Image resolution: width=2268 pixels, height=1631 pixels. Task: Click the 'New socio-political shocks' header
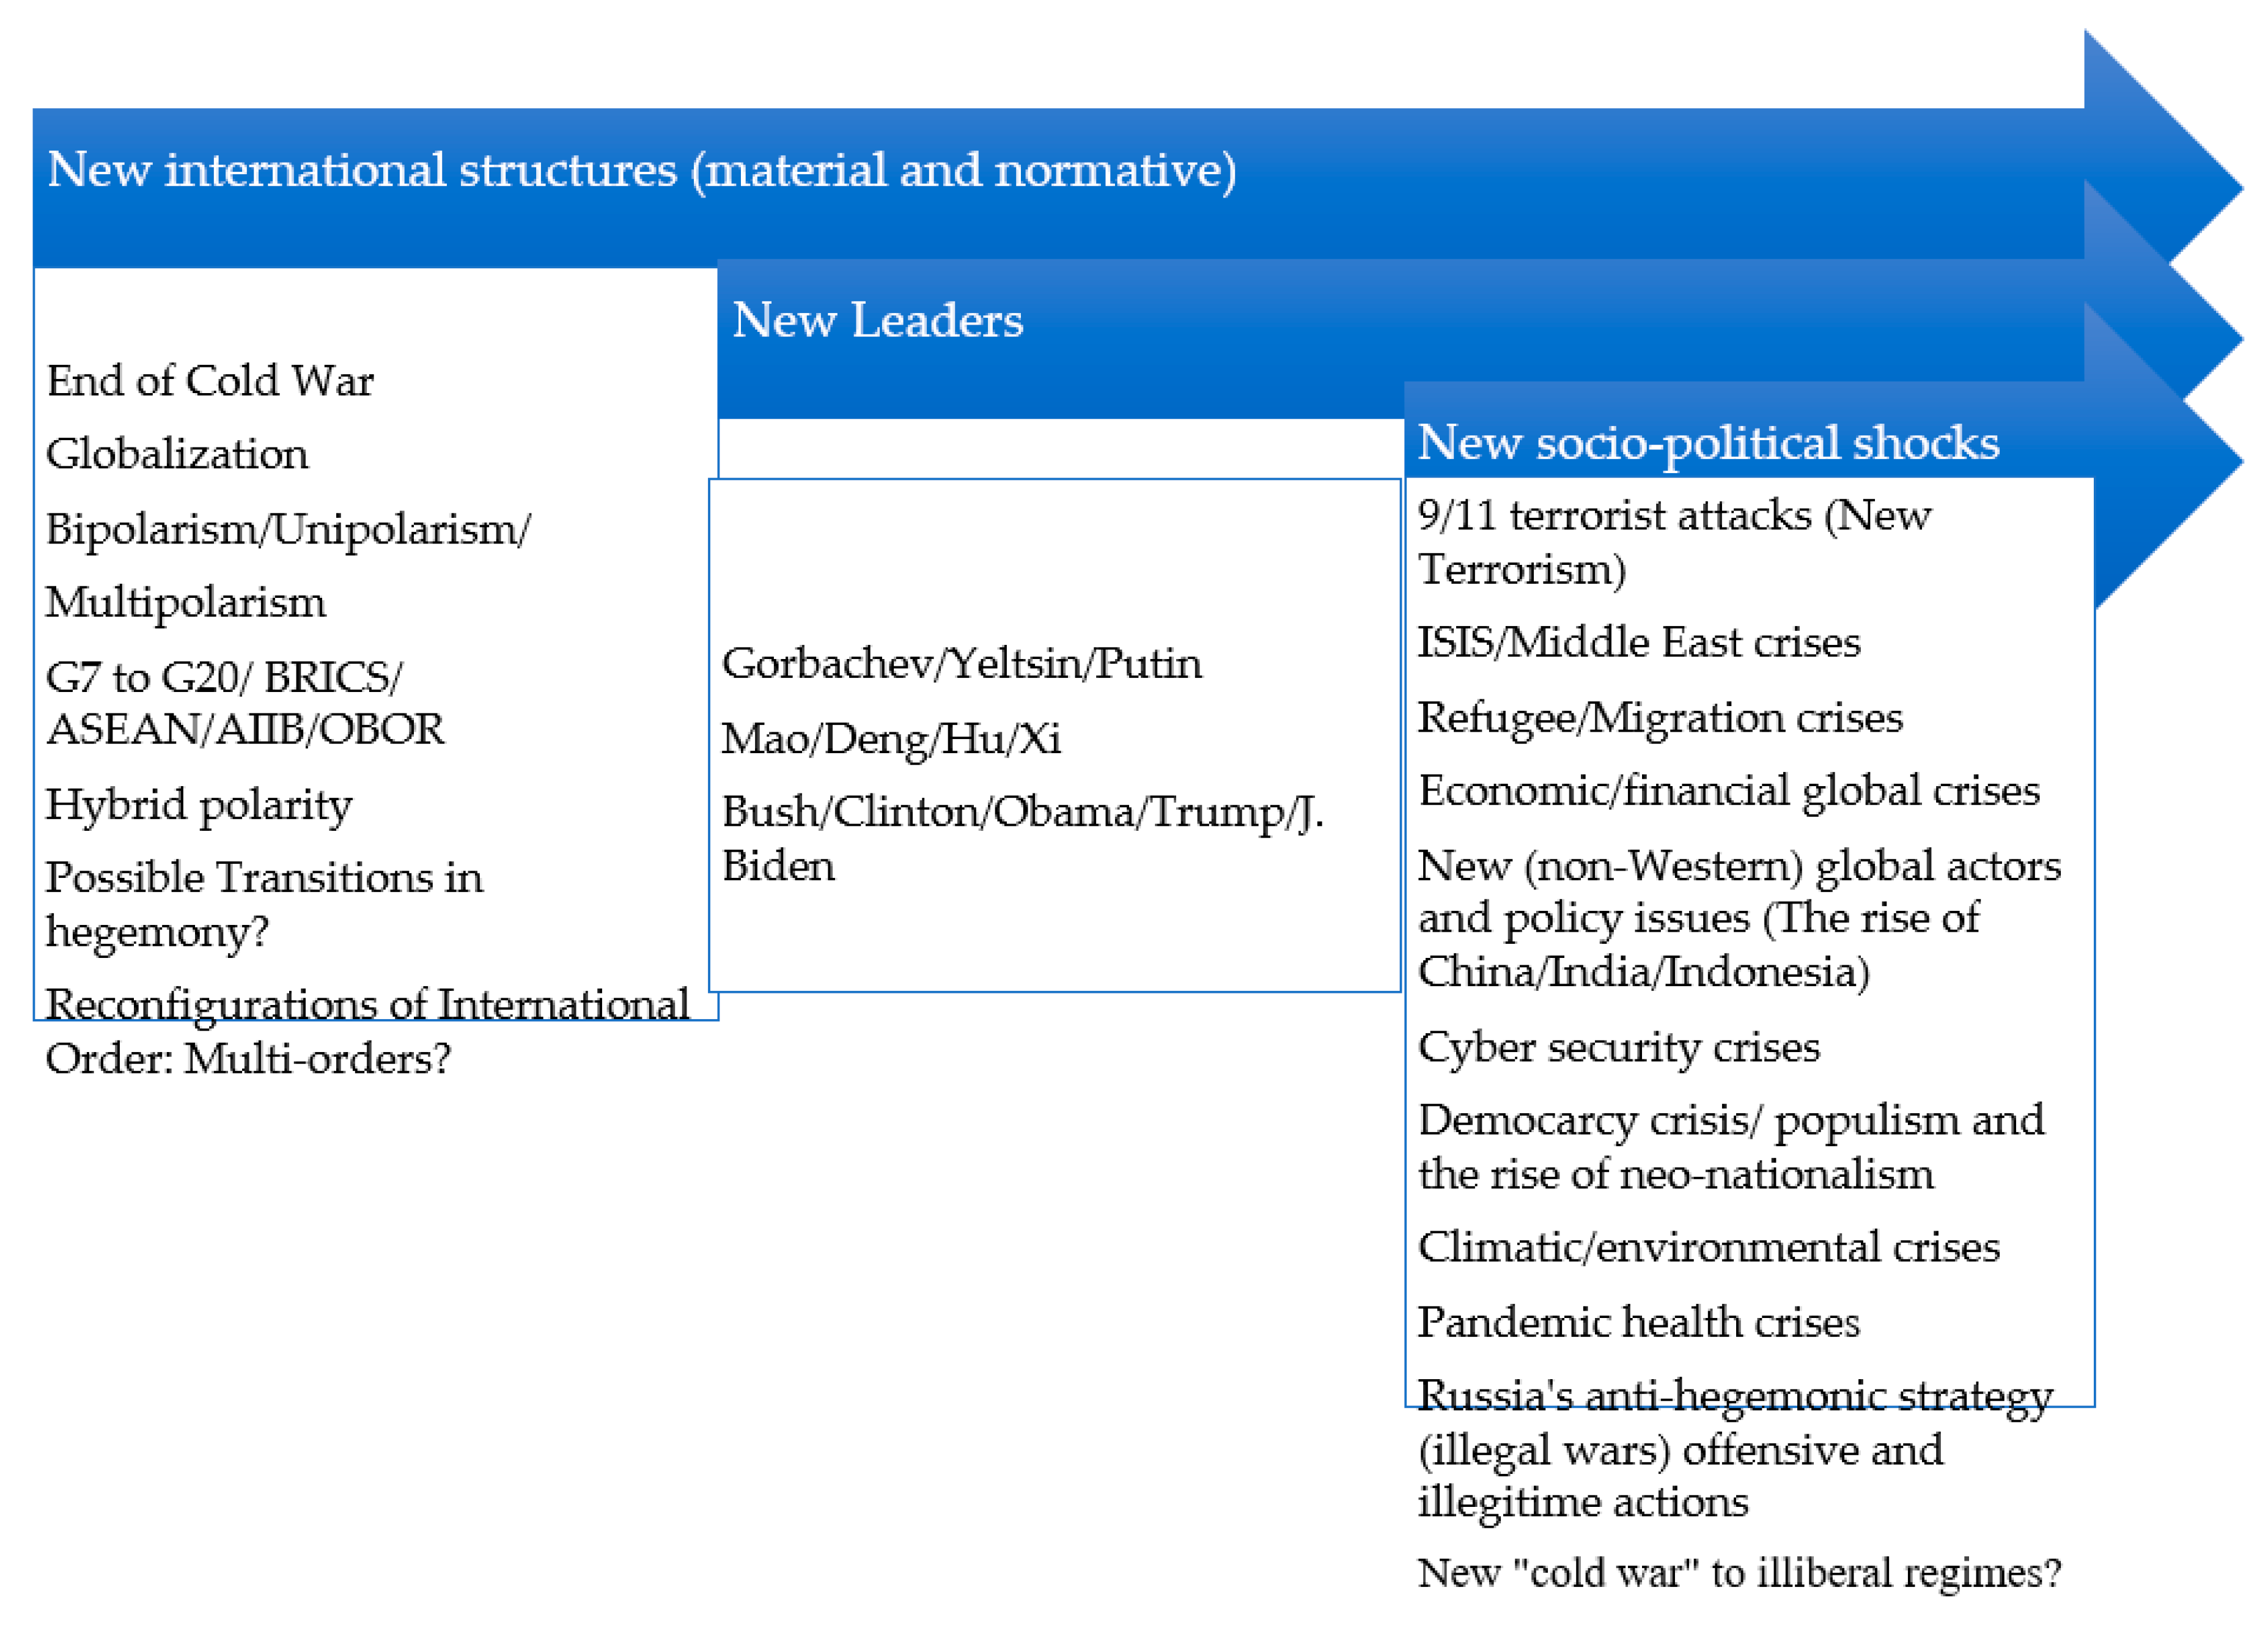click(x=1708, y=443)
